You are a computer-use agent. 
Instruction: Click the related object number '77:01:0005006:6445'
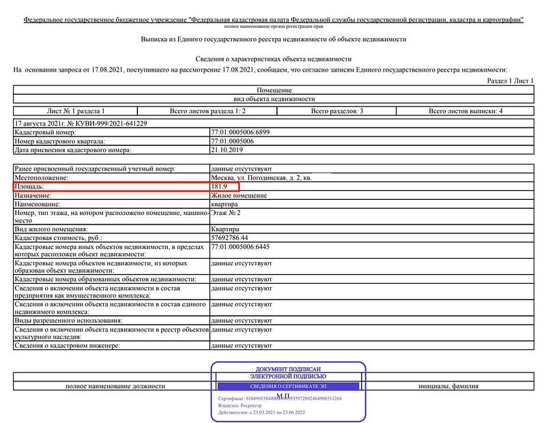point(240,247)
